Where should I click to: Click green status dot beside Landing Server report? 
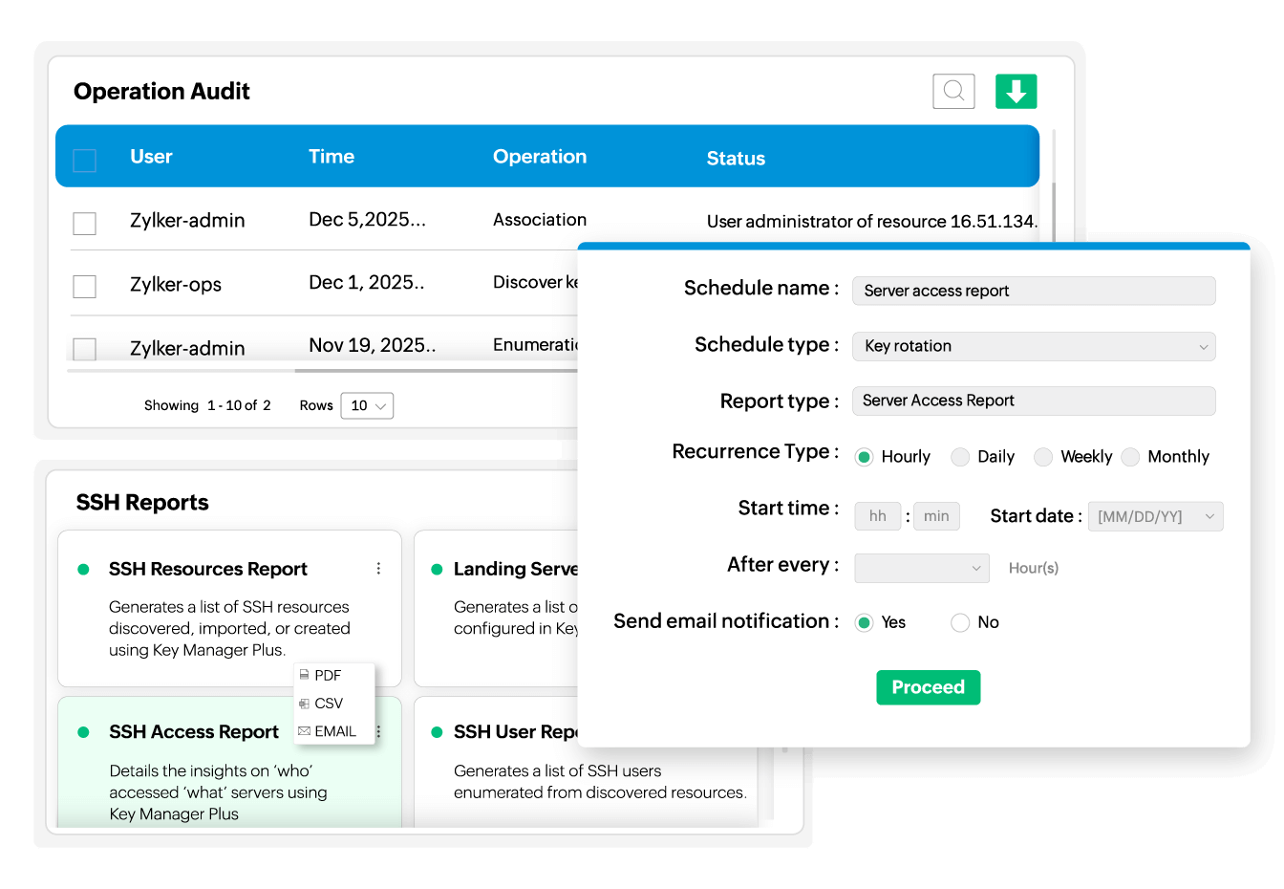click(x=437, y=570)
